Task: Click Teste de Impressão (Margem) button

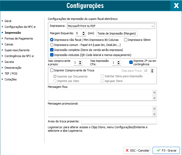Action: coord(117,33)
